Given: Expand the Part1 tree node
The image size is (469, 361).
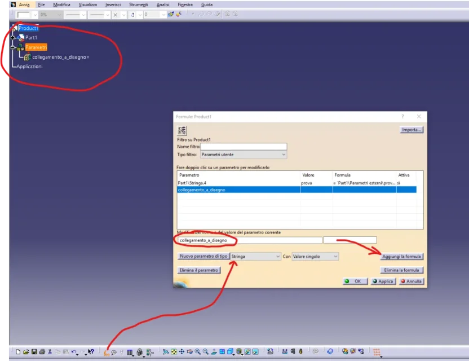Looking at the screenshot, I should click(x=14, y=38).
